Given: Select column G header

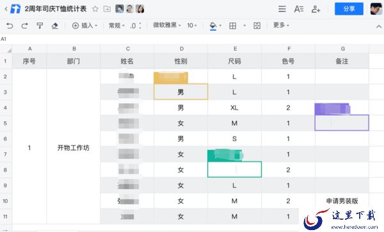Looking at the screenshot, I should (x=342, y=49).
